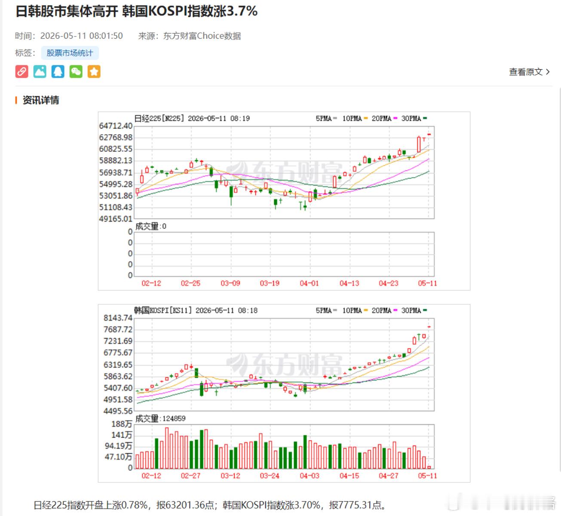Click the 30PMA legend in Nikkei chart
The height and width of the screenshot is (516, 561).
click(414, 118)
